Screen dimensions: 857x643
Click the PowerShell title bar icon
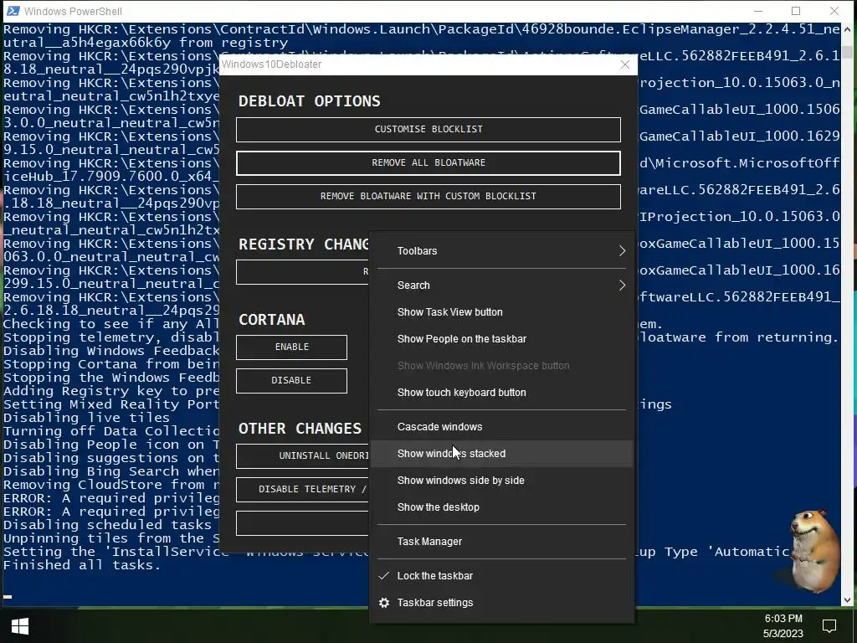point(13,11)
